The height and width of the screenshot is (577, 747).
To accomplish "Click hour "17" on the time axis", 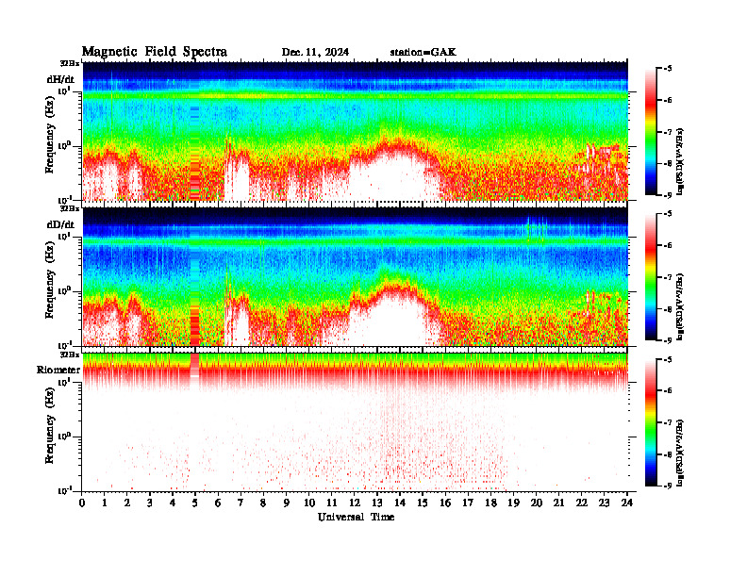I will click(469, 503).
